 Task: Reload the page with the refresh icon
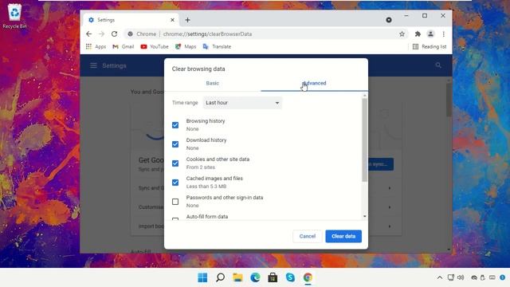(114, 33)
